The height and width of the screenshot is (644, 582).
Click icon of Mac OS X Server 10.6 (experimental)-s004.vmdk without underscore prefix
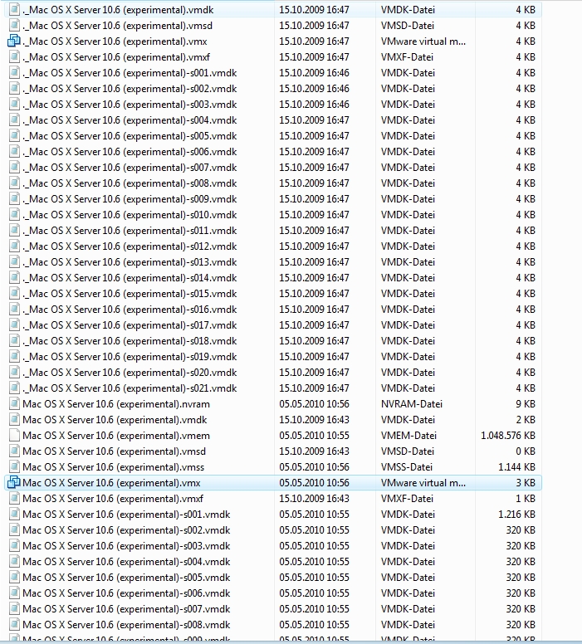14,562
